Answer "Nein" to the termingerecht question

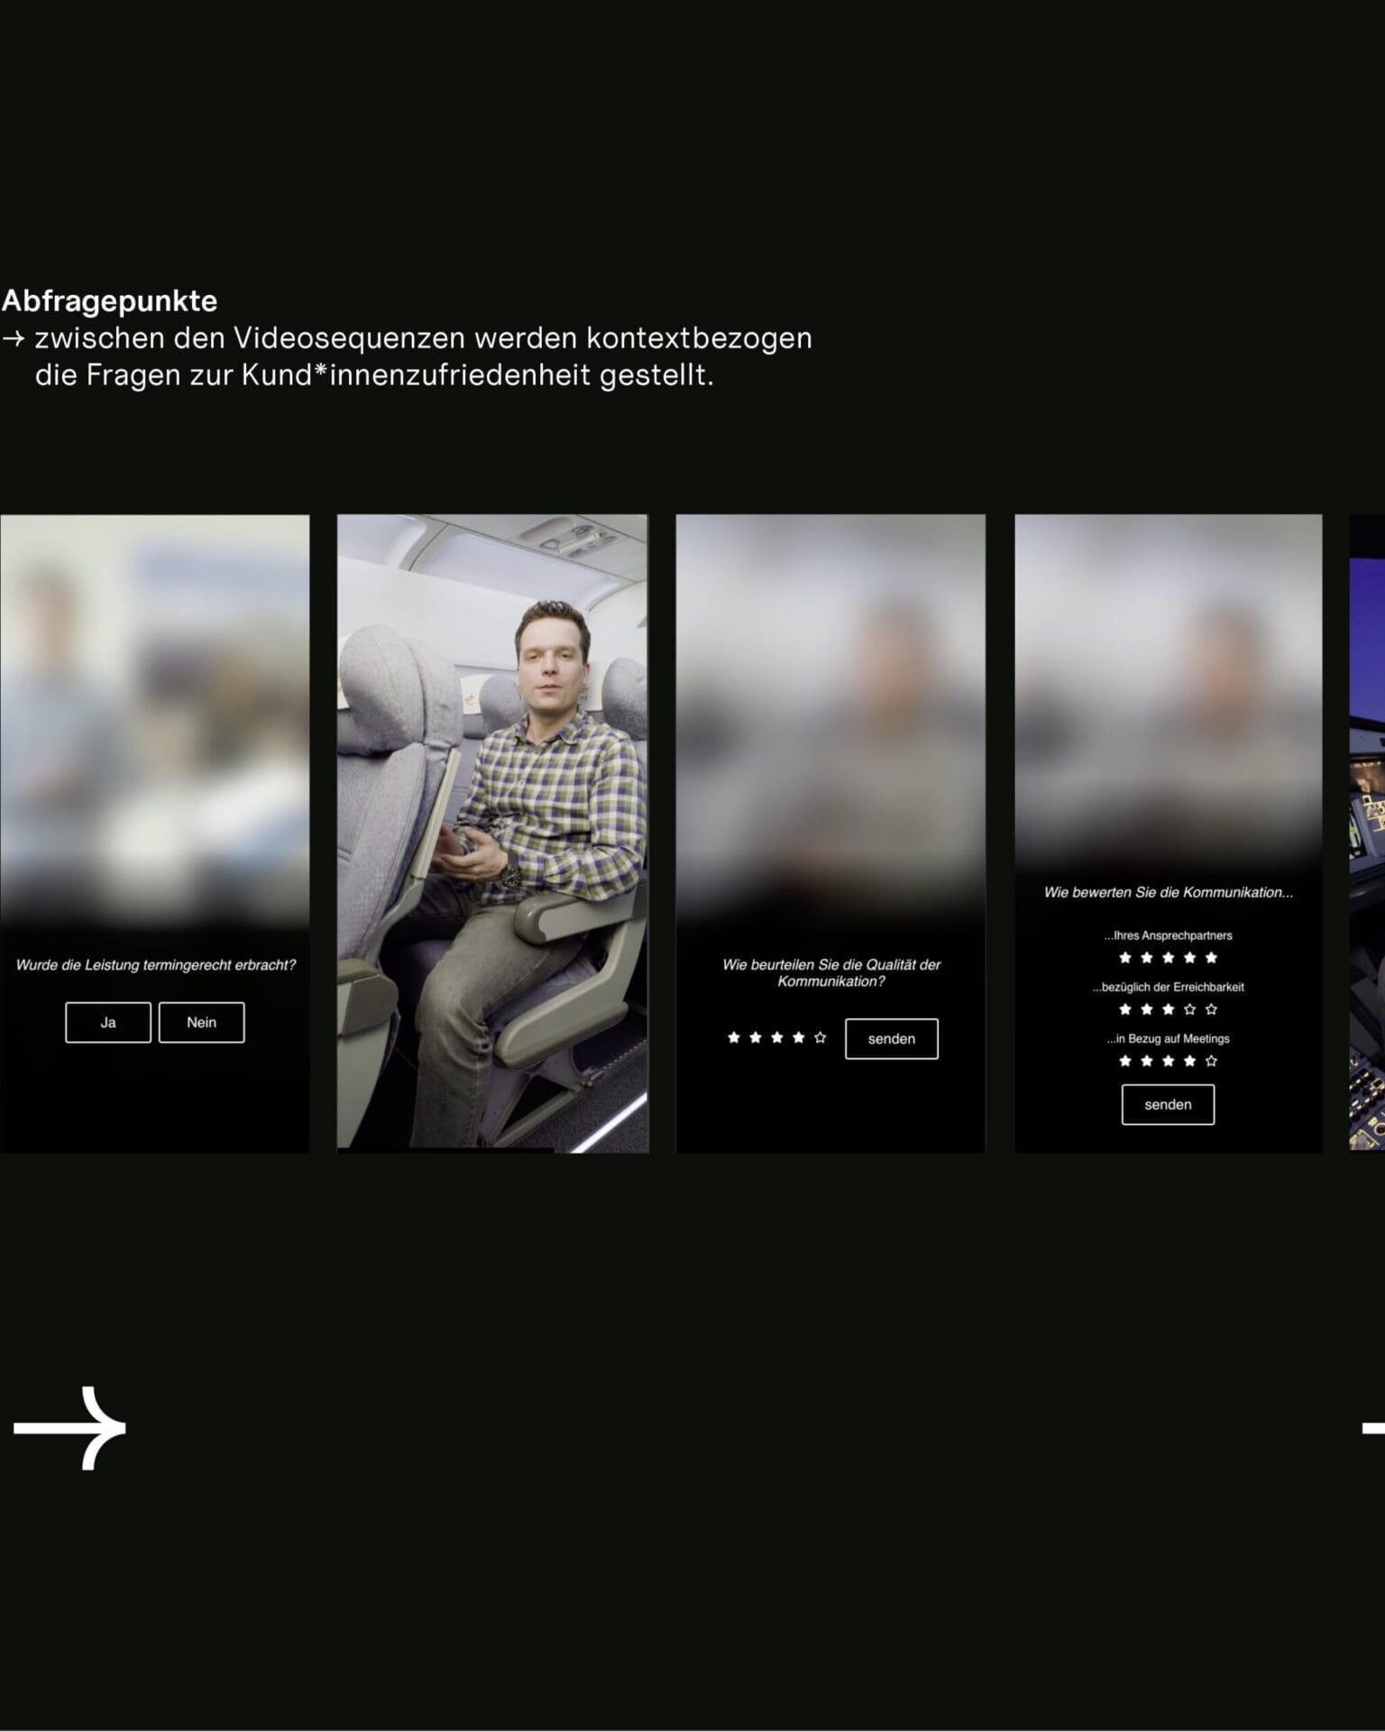click(201, 1022)
